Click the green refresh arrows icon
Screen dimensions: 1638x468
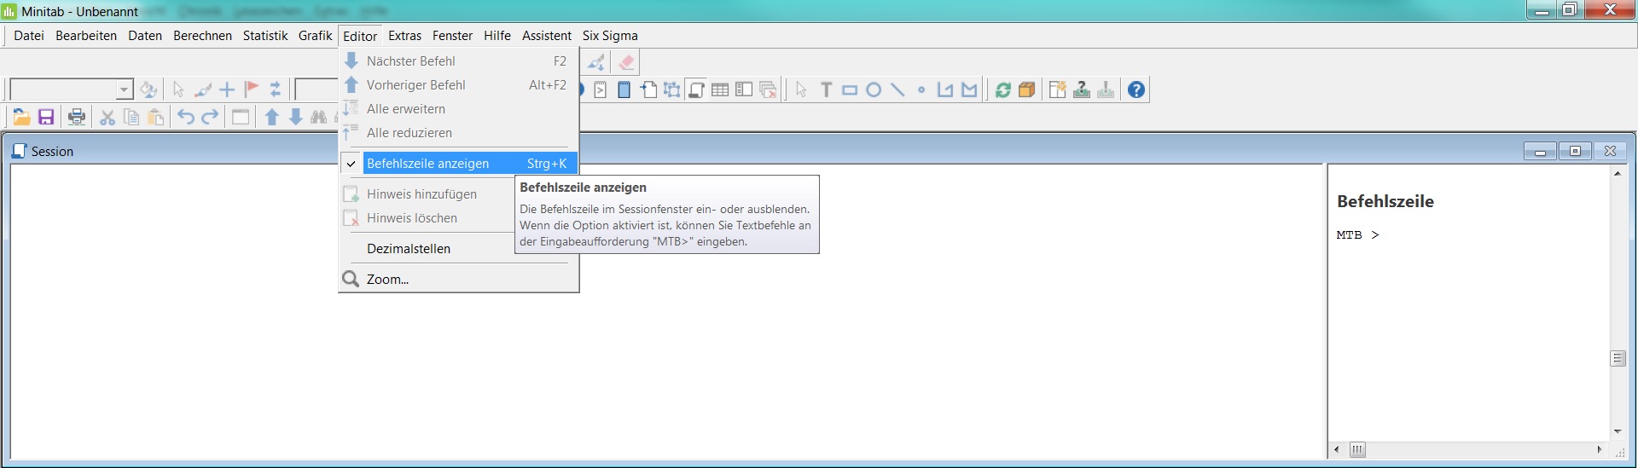tap(1003, 90)
